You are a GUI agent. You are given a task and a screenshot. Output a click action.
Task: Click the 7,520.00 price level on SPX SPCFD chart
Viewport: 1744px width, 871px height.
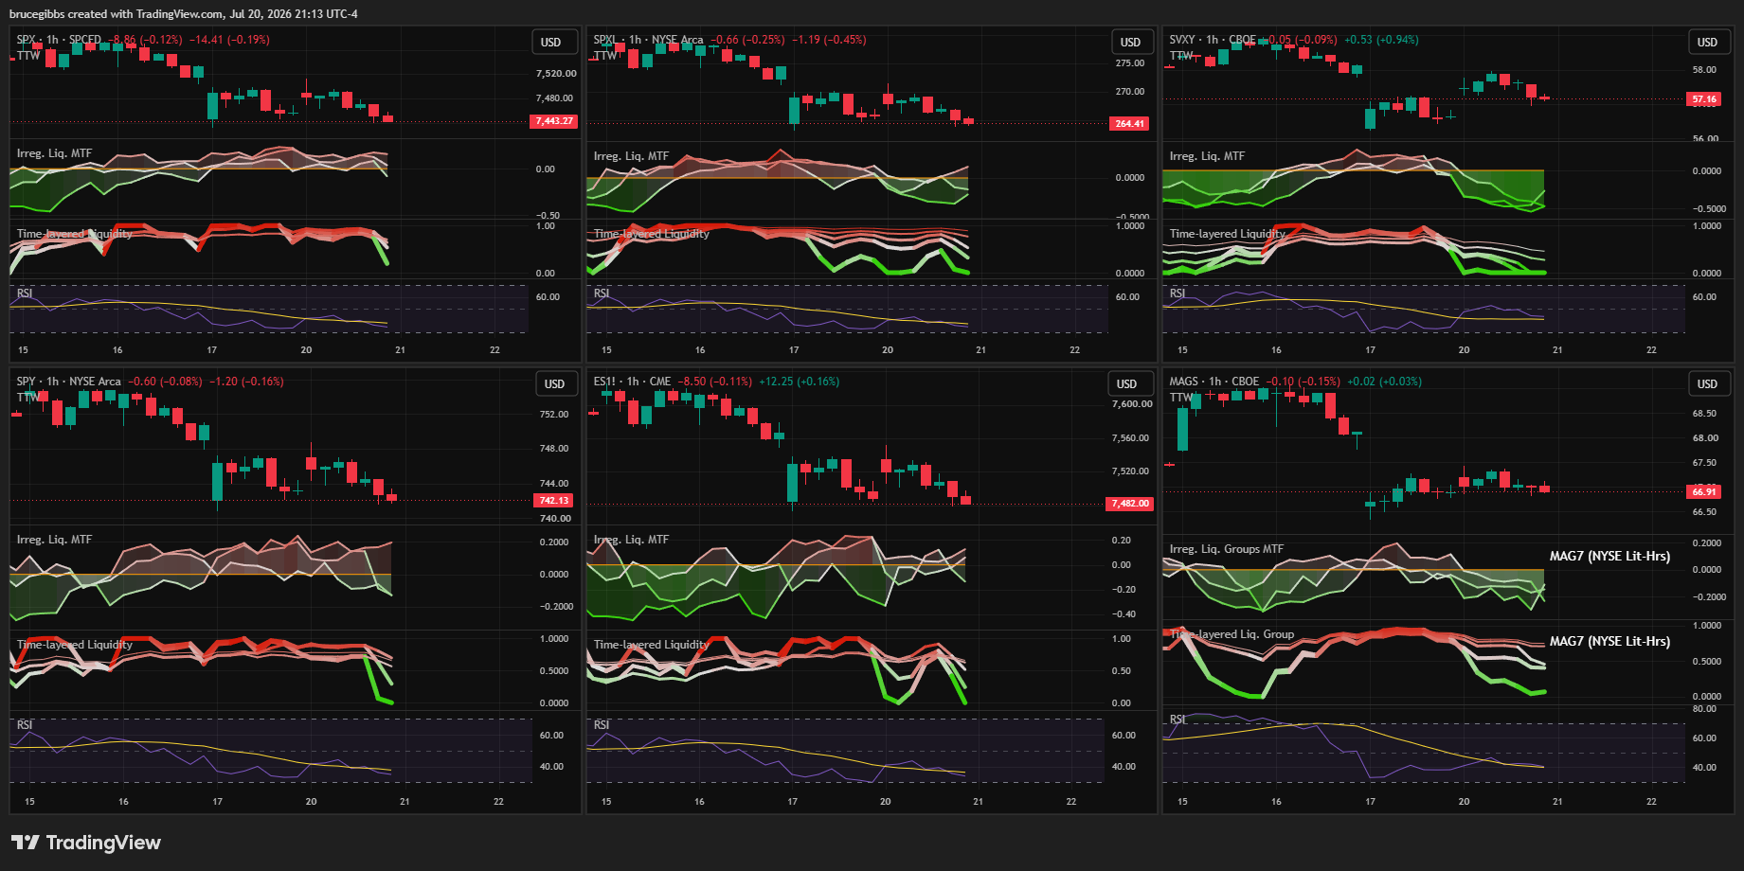click(556, 74)
